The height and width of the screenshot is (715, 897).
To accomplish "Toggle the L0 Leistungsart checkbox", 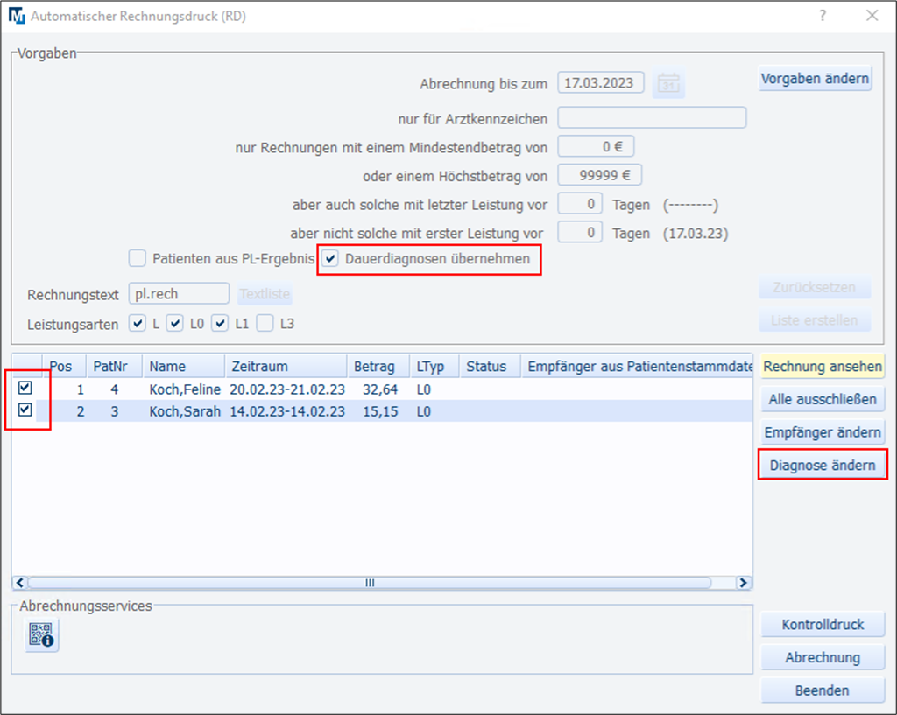I will (175, 324).
